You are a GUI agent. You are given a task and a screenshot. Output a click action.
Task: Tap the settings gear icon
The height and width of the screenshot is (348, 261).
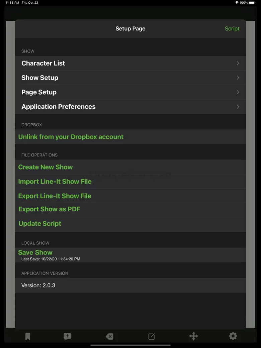233,336
